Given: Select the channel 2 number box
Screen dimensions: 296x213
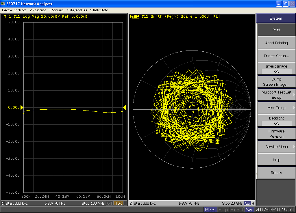Looking at the screenshot, I should tap(131, 203).
